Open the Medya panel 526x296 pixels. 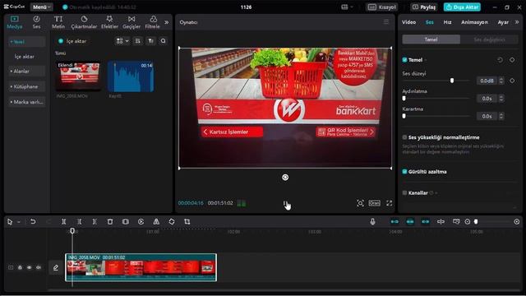coord(15,22)
